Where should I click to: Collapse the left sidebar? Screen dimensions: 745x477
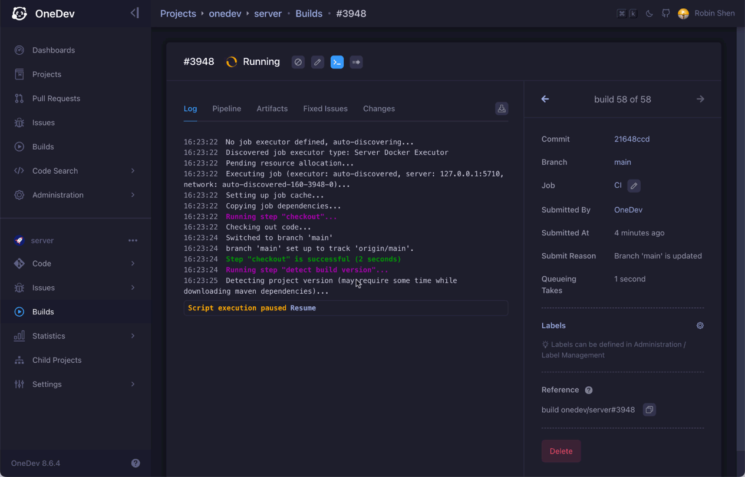(135, 12)
